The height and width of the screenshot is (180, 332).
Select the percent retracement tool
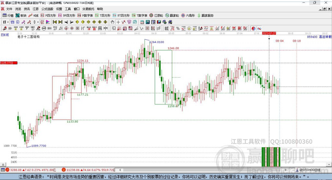(x=178, y=28)
